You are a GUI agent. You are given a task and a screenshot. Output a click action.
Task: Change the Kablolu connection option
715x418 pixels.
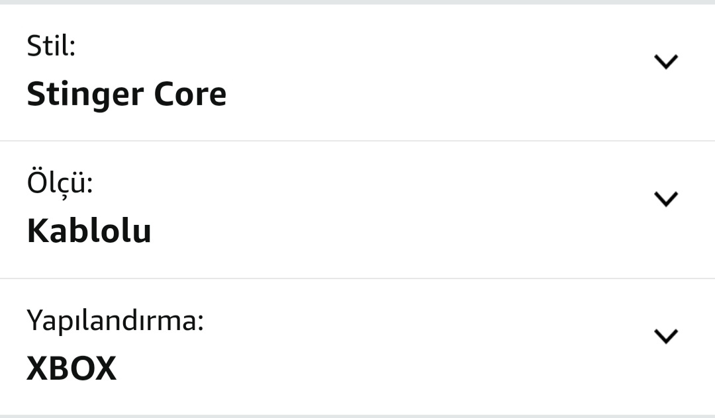pos(358,210)
